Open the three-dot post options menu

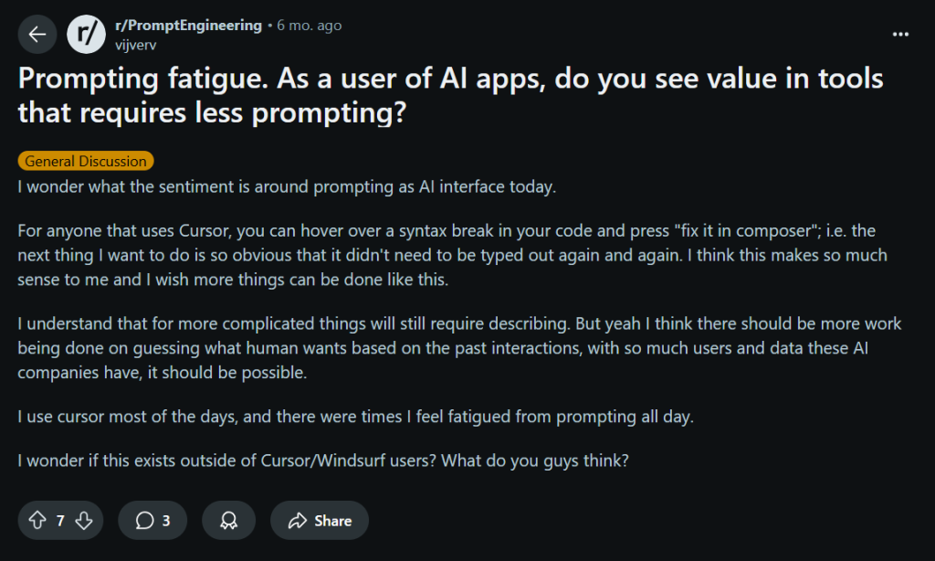[x=900, y=35]
